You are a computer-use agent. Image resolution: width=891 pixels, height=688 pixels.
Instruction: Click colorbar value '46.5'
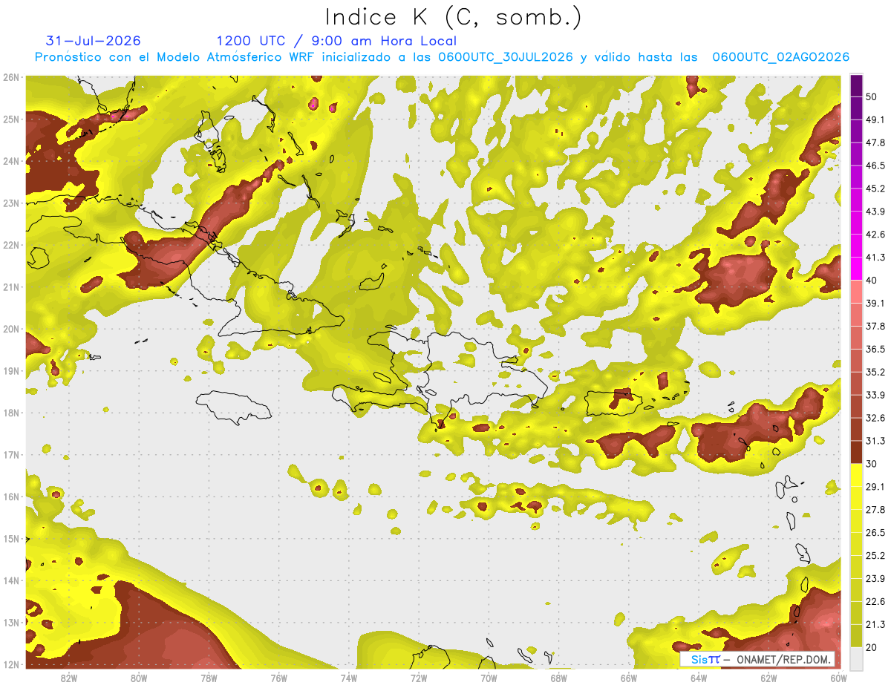pos(875,166)
